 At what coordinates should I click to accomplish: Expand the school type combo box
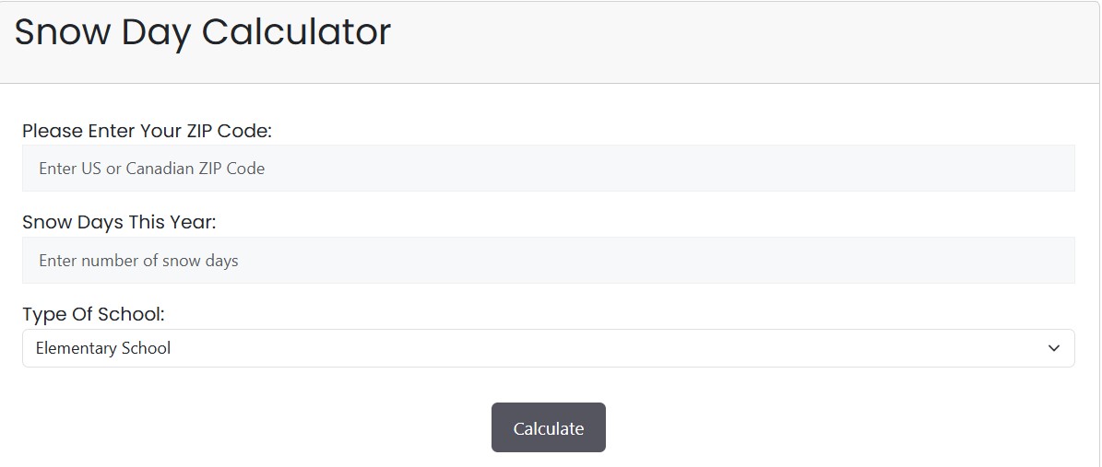coord(548,348)
